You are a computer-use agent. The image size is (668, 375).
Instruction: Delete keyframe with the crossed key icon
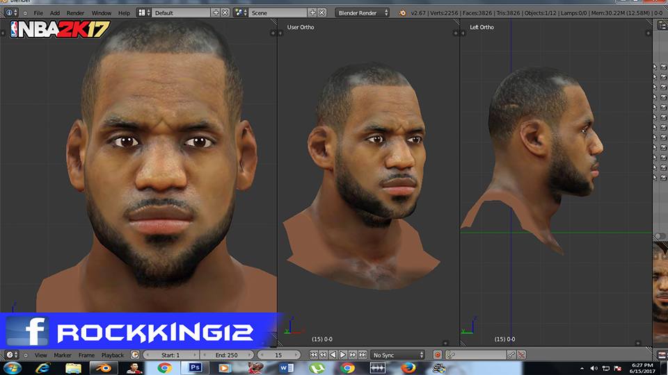coord(521,355)
